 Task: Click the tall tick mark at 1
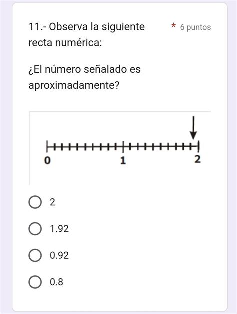click(123, 147)
